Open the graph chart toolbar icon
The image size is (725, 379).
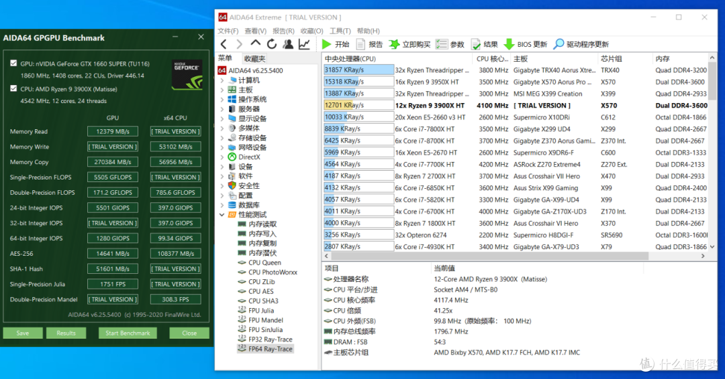[x=304, y=44]
